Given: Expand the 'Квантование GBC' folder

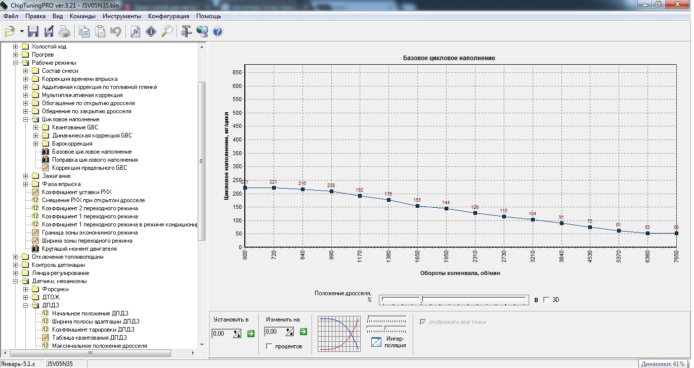Looking at the screenshot, I should coord(36,127).
